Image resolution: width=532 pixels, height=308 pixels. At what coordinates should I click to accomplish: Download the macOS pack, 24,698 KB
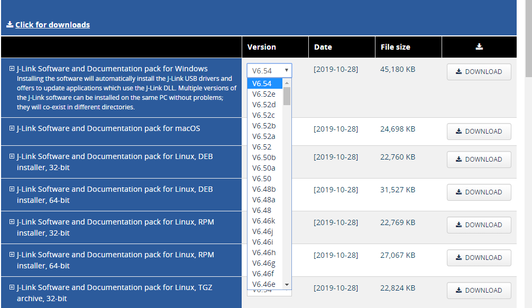(479, 132)
